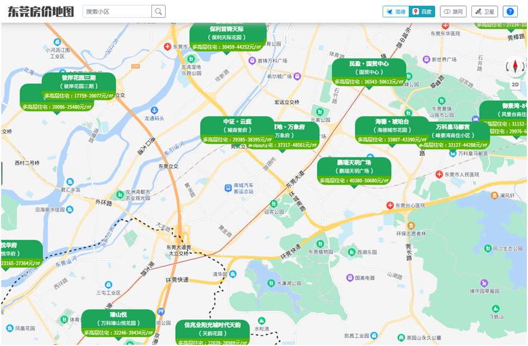Click the 搜索小区 search field
This screenshot has width=528, height=346.
pos(117,11)
